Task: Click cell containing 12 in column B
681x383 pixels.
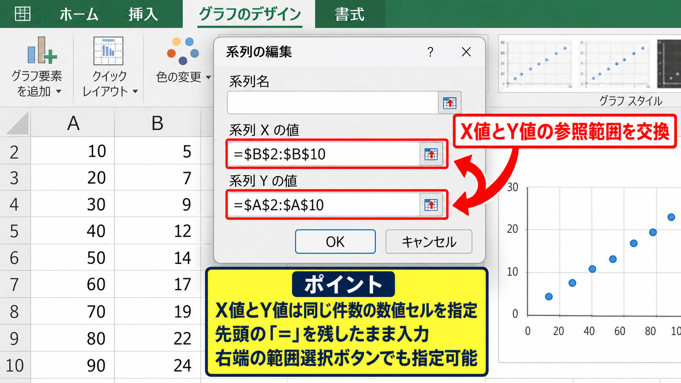Action: [158, 231]
